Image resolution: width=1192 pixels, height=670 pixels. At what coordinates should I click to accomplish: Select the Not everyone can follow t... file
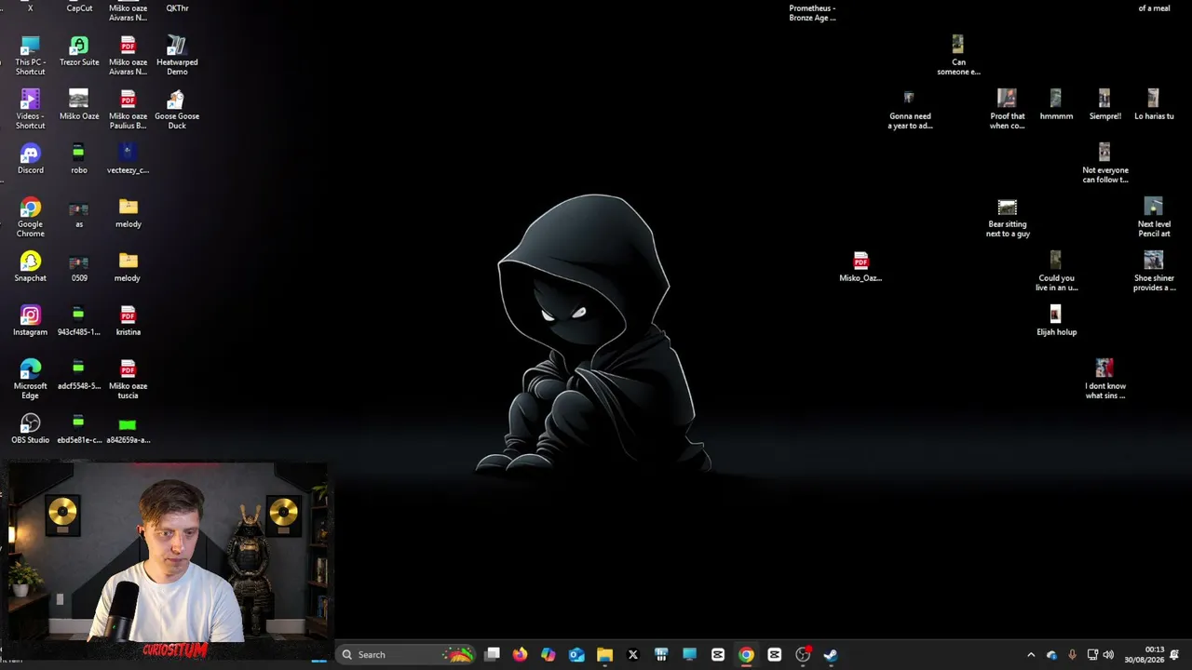1104,164
